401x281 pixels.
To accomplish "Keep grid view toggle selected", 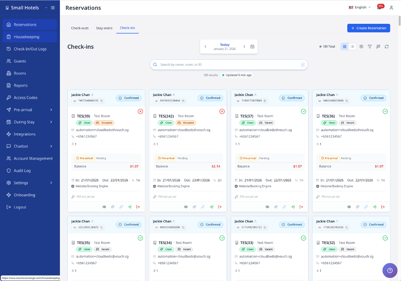I will click(344, 46).
